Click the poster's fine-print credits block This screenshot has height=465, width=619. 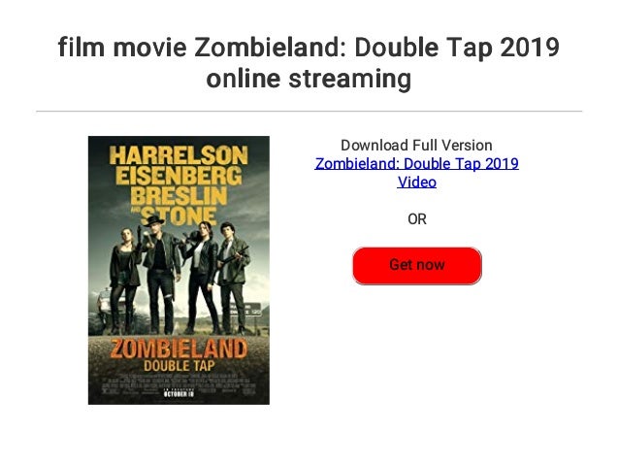click(179, 382)
